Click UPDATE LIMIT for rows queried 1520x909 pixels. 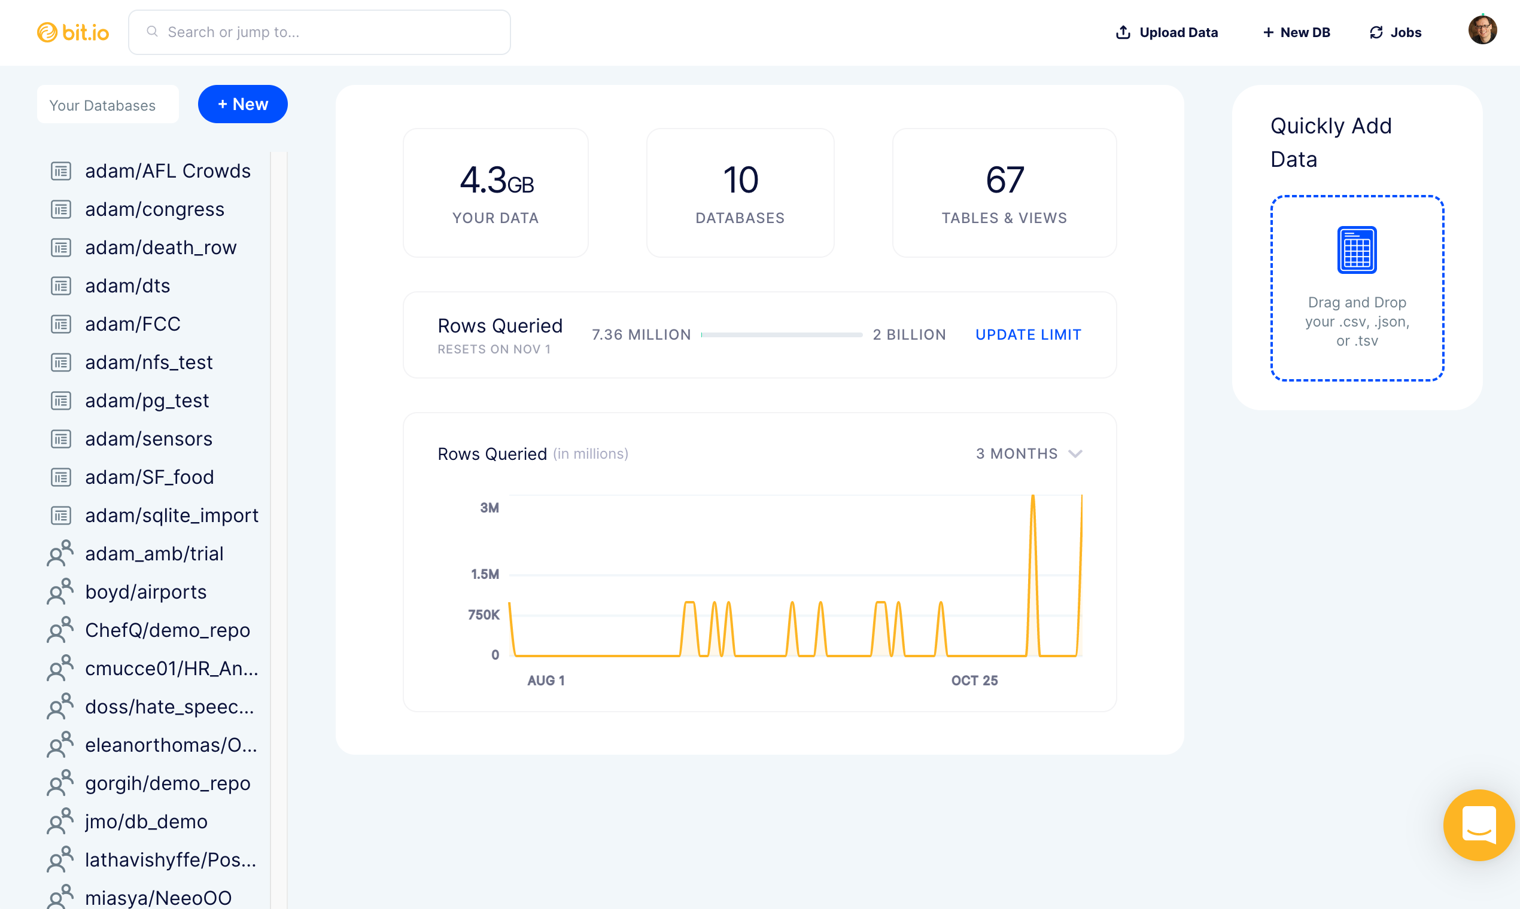coord(1028,334)
